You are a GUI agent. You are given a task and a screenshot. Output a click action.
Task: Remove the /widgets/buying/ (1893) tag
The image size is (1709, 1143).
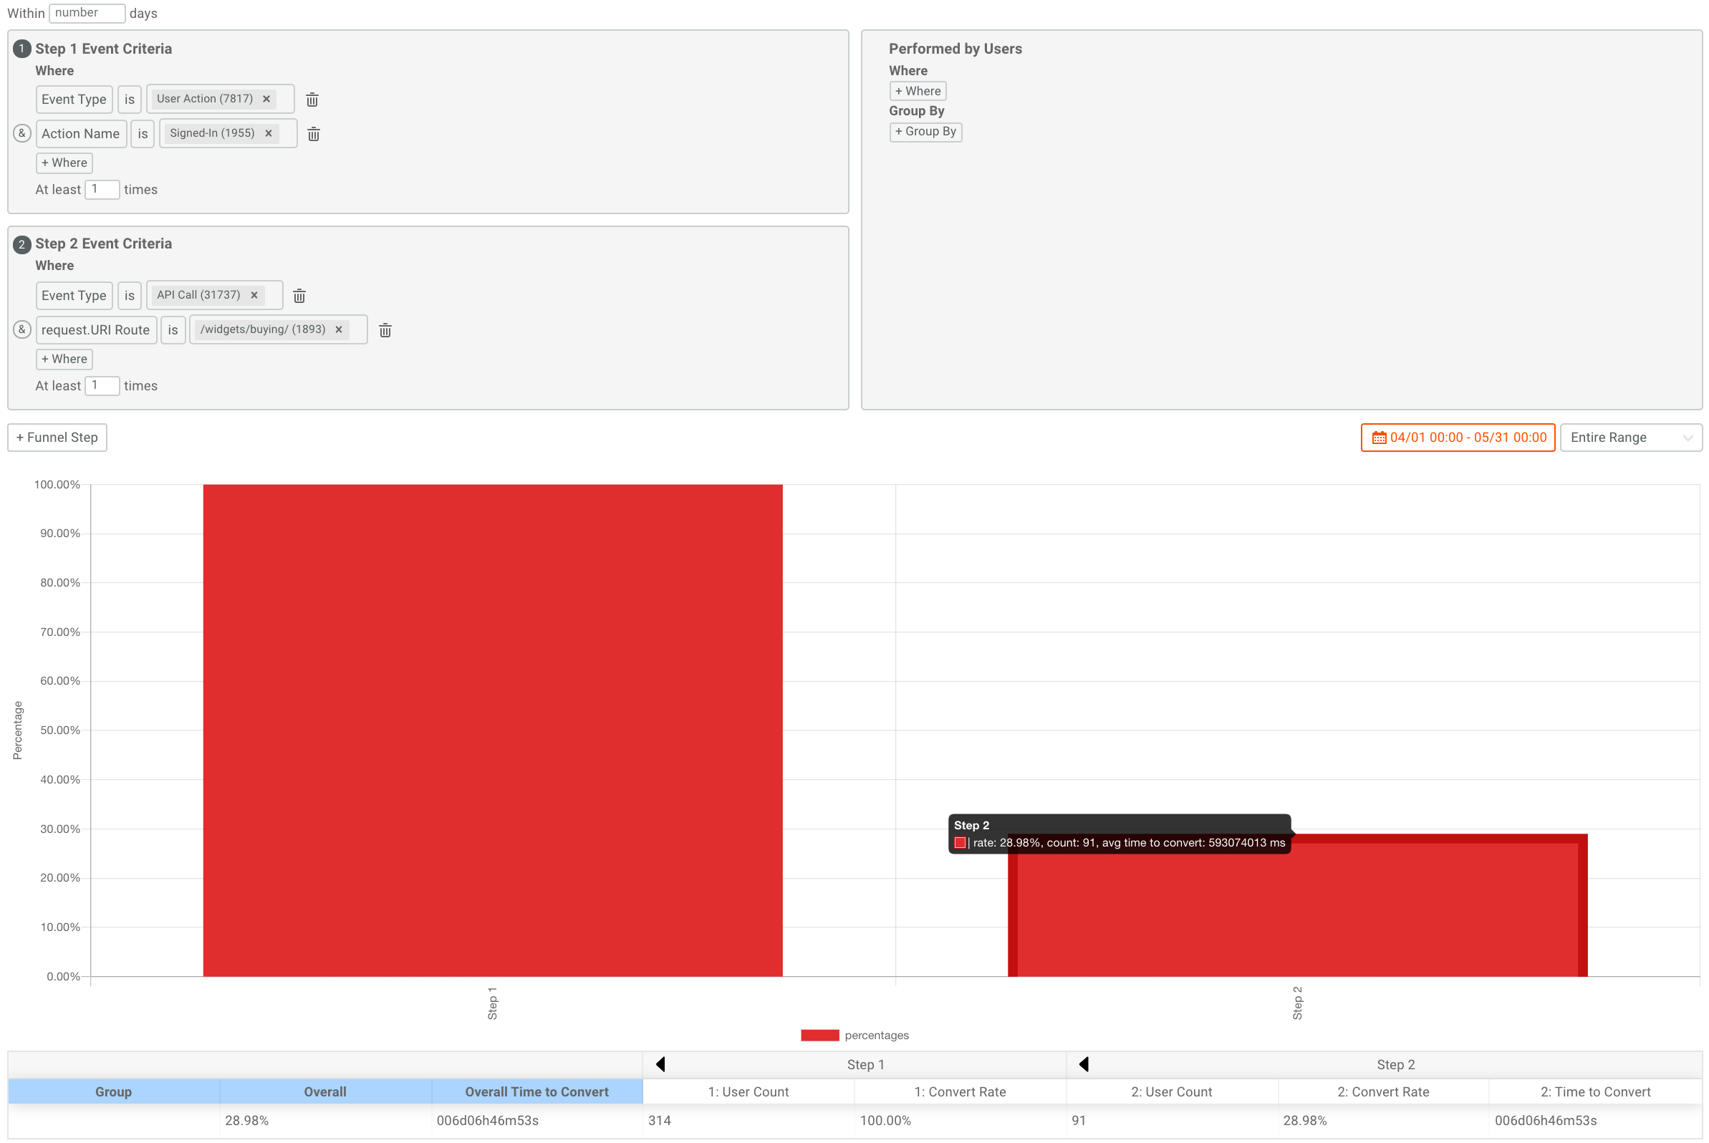point(338,329)
